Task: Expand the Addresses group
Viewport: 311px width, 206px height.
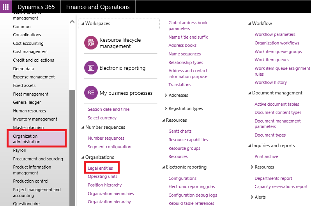Action: click(x=166, y=95)
